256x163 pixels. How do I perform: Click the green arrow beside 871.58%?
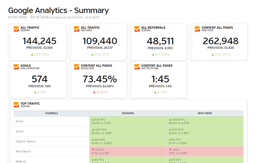pyautogui.click(x=153, y=54)
